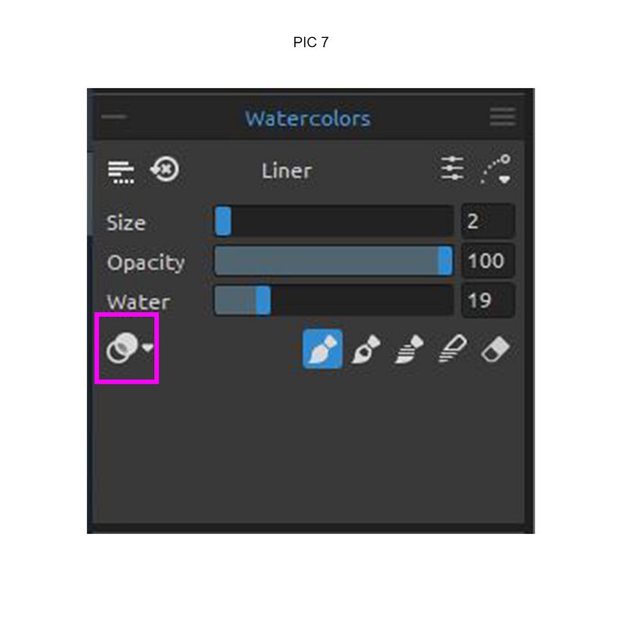Click the reset brush icon
The image size is (622, 622).
pyautogui.click(x=165, y=170)
